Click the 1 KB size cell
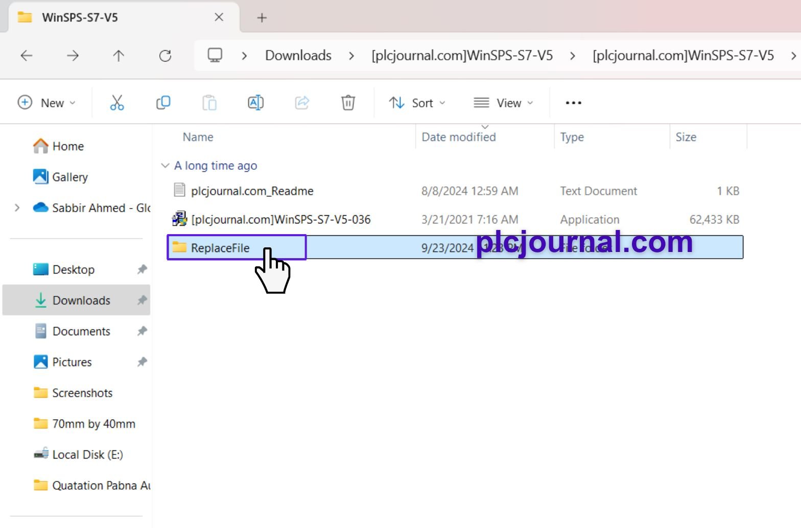Image resolution: width=801 pixels, height=528 pixels. pos(728,191)
